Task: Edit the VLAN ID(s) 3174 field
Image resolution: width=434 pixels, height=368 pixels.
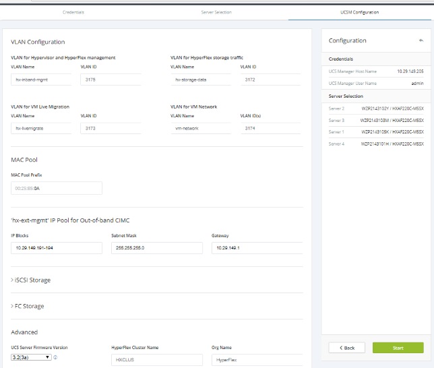Action: 270,128
